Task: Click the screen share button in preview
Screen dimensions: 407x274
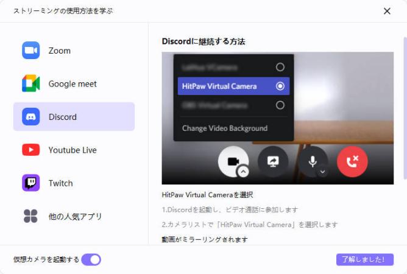Action: (273, 161)
